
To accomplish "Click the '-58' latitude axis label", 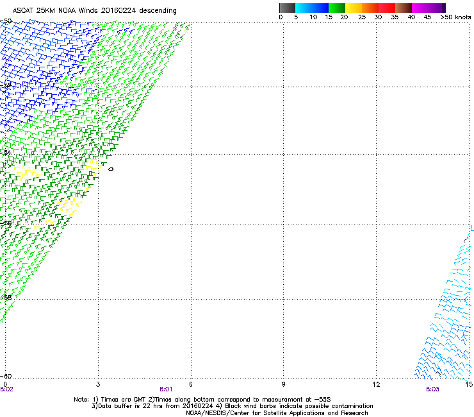I will coord(6,297).
